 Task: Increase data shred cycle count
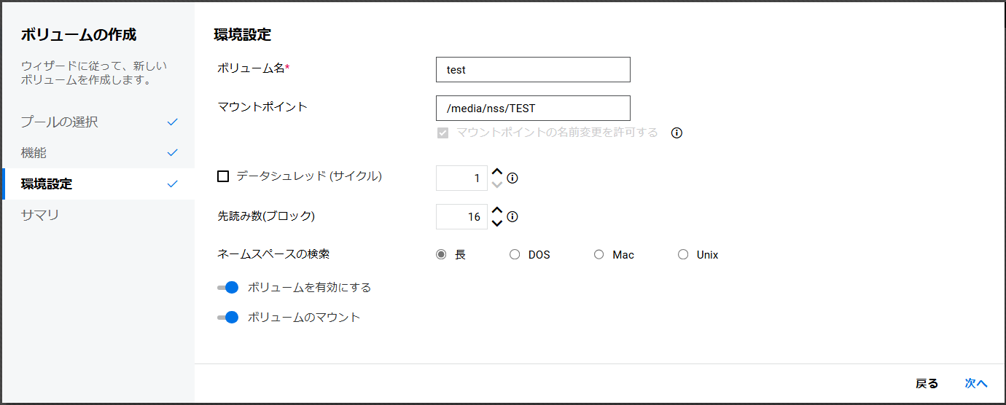point(497,173)
